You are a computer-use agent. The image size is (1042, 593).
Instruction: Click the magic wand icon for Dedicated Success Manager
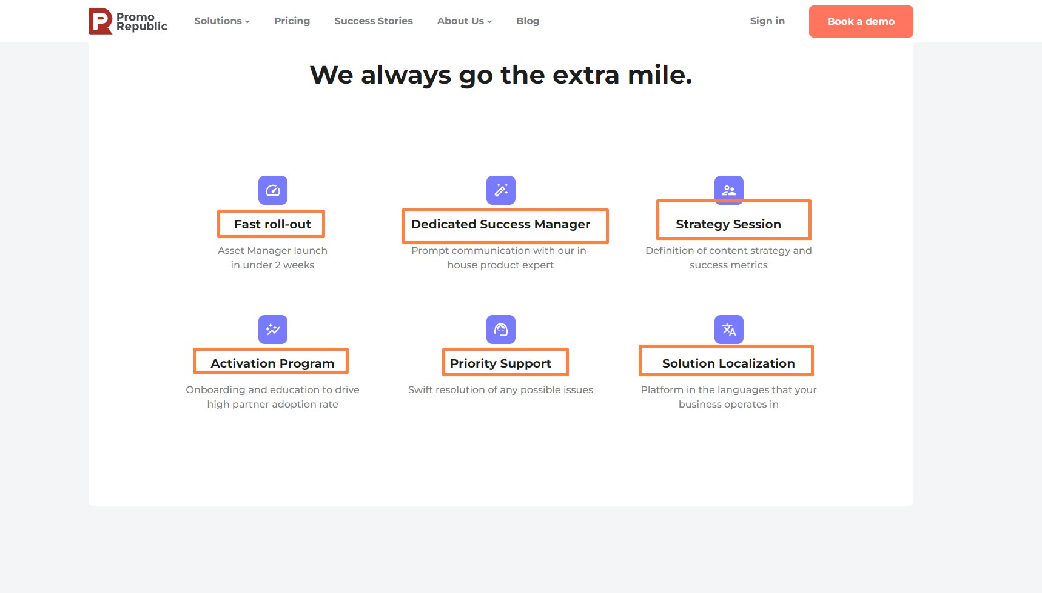tap(501, 190)
